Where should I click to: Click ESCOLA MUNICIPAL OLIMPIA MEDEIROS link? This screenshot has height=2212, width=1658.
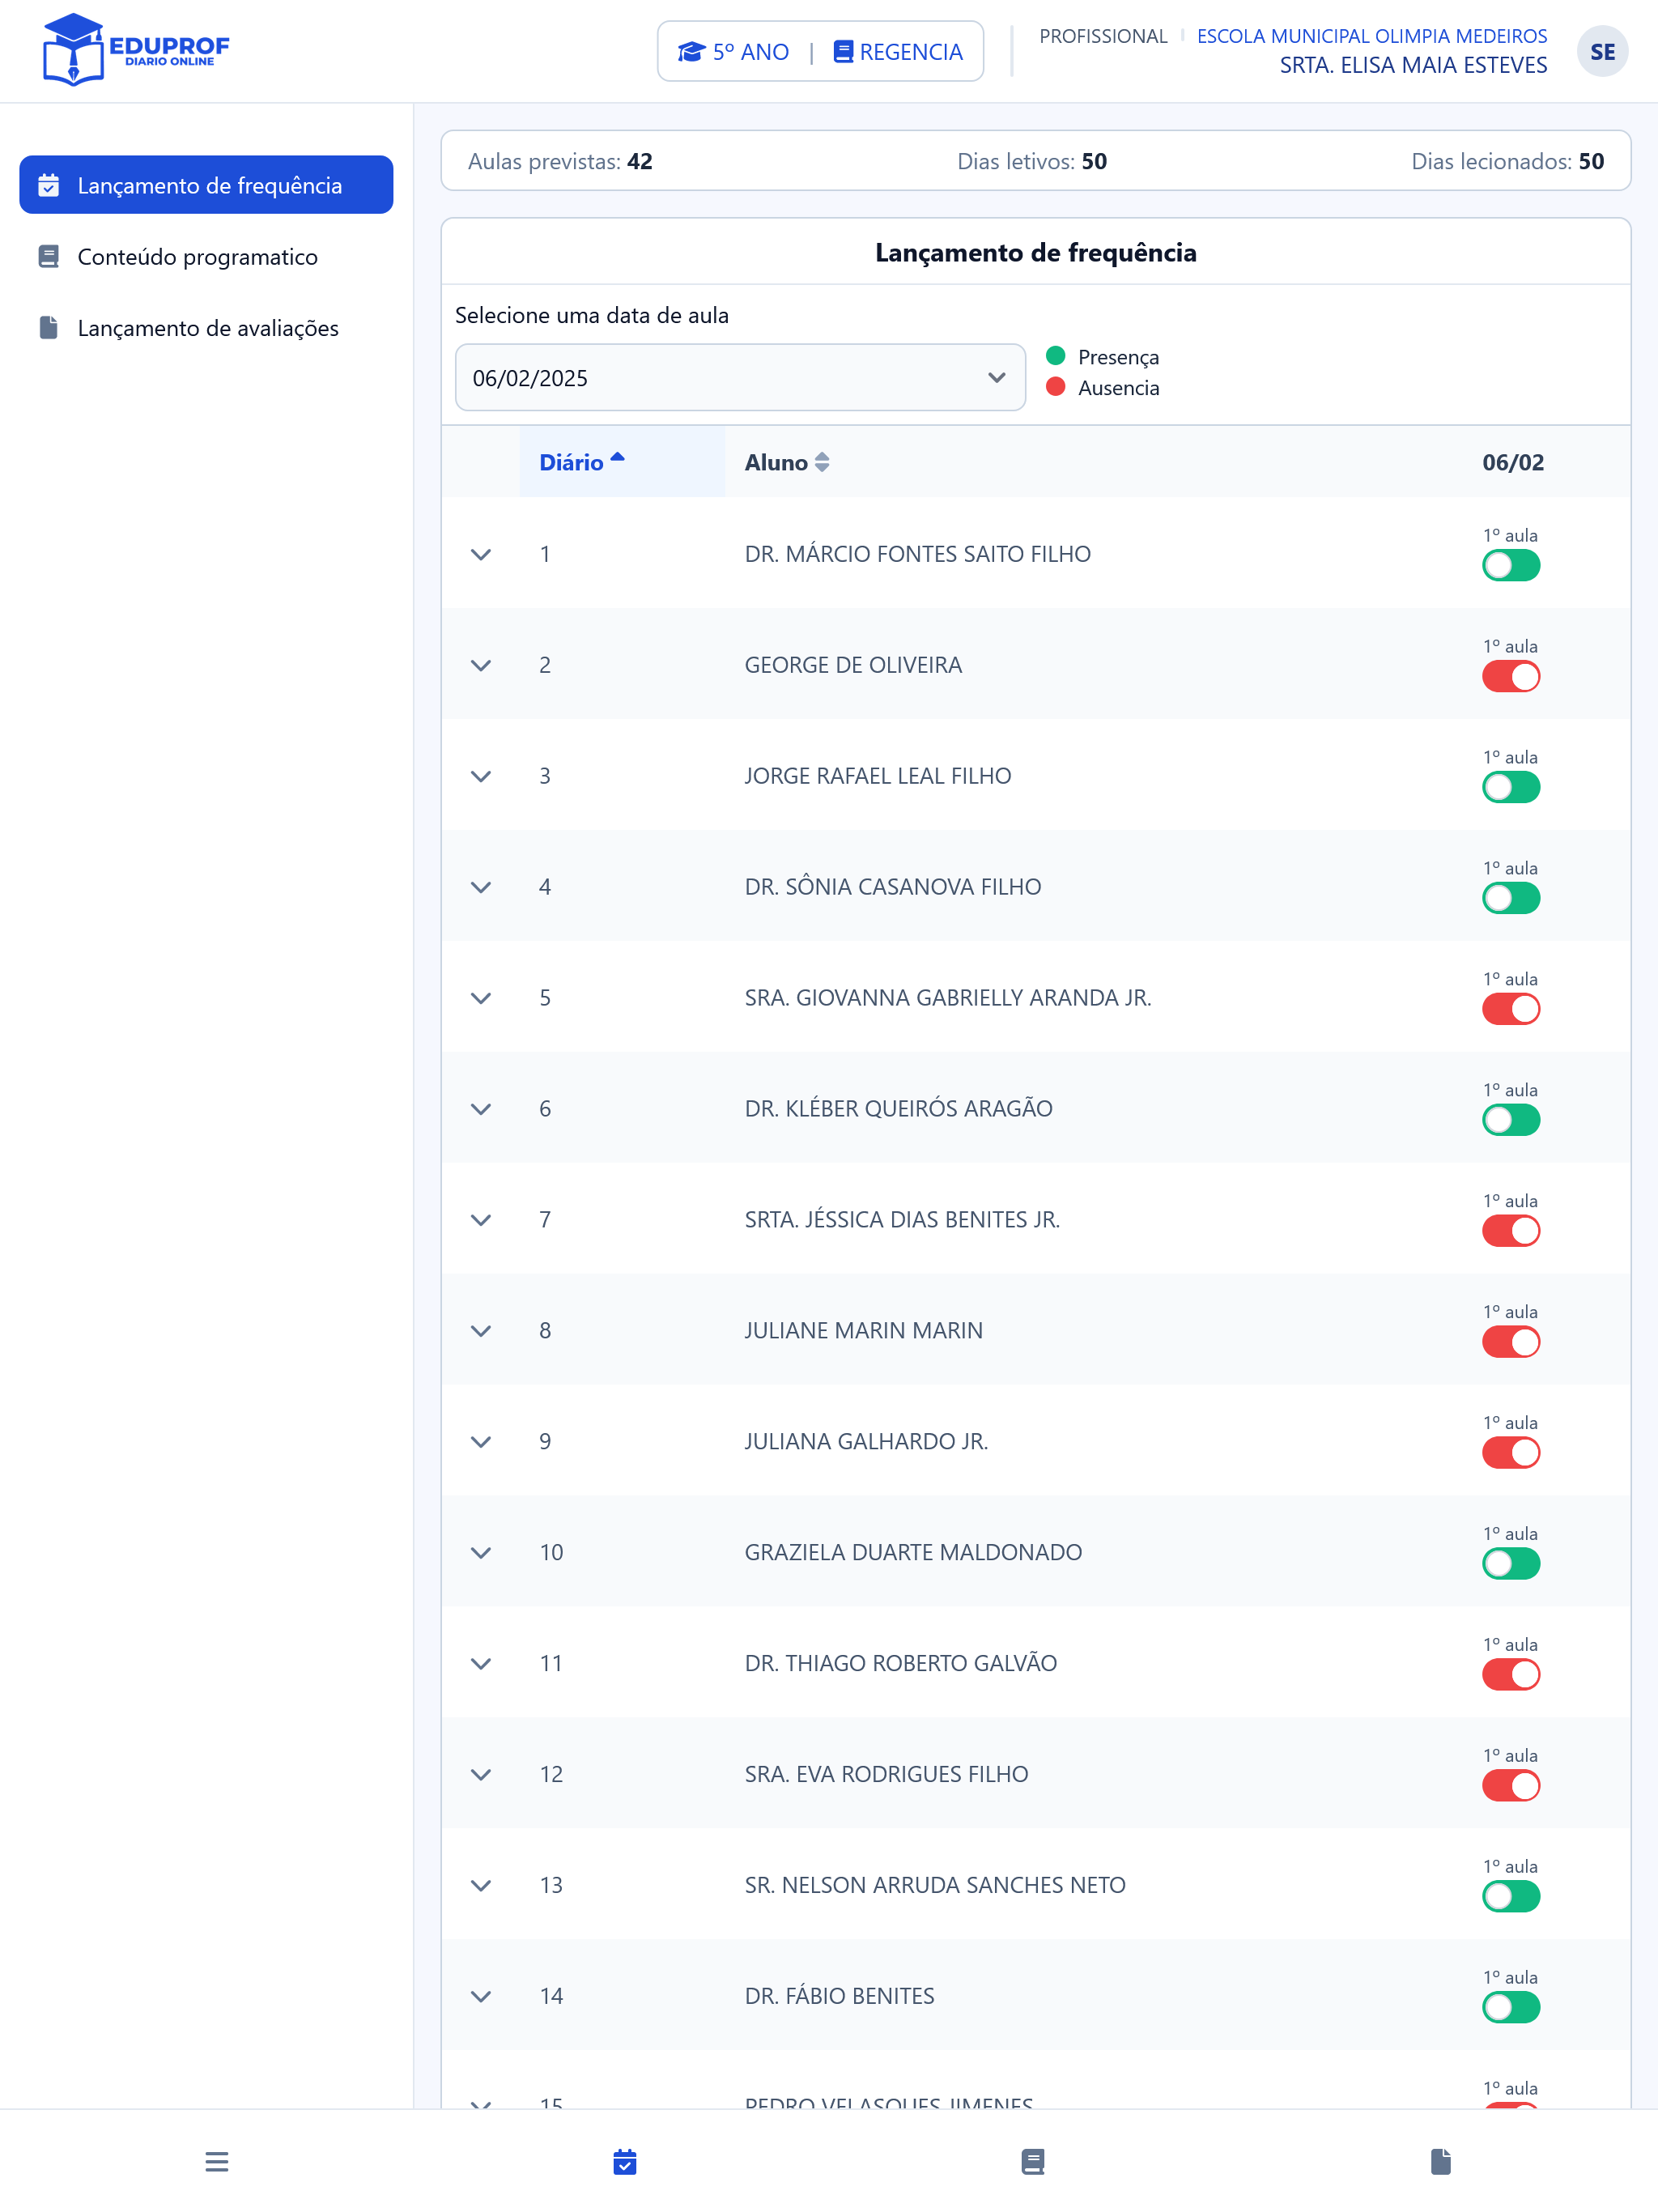click(1371, 36)
